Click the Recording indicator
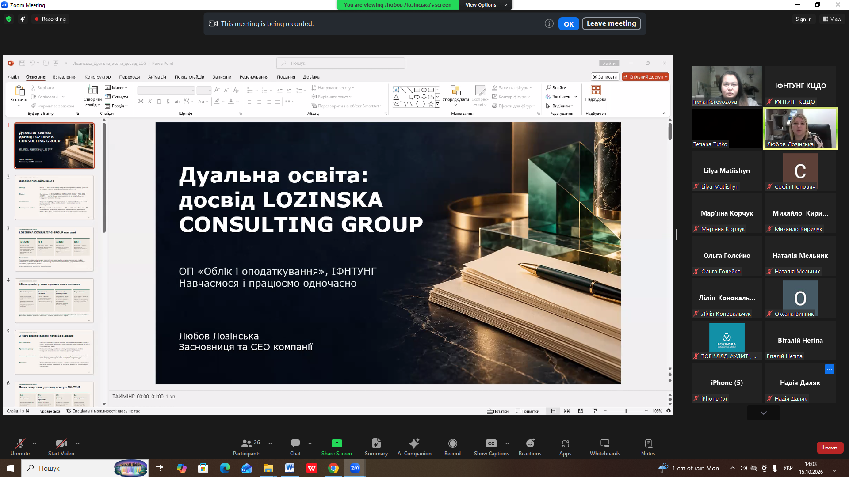The image size is (849, 477). pyautogui.click(x=50, y=19)
